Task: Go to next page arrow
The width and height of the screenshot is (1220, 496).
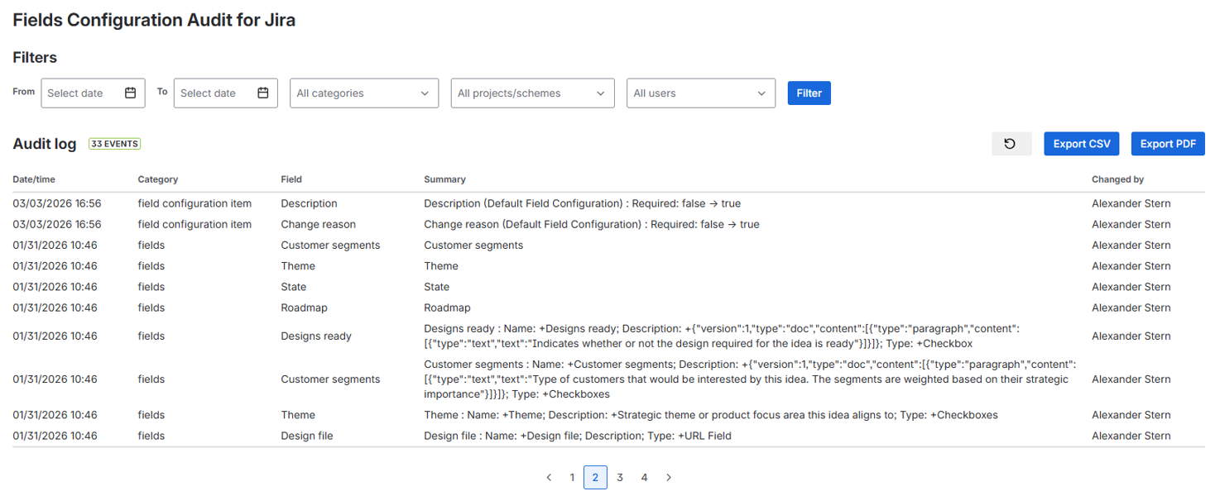Action: (669, 478)
